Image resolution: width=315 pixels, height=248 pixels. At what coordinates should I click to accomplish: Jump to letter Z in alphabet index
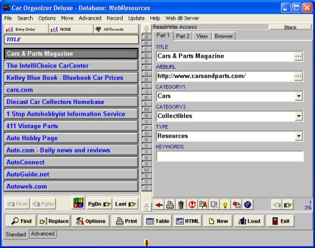(x=146, y=188)
